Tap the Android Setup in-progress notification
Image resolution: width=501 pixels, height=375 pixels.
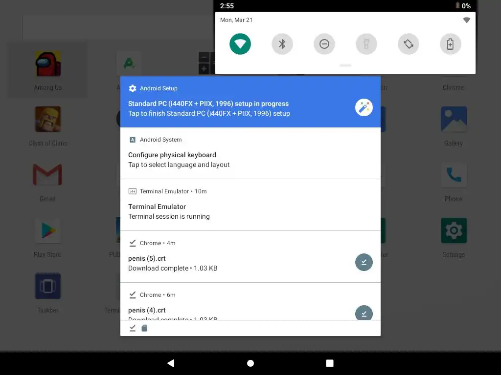pos(250,102)
